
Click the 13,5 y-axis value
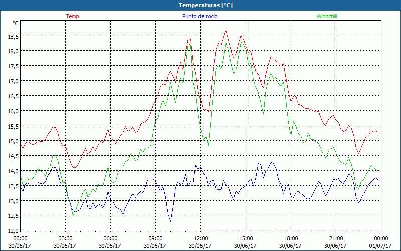click(x=13, y=186)
